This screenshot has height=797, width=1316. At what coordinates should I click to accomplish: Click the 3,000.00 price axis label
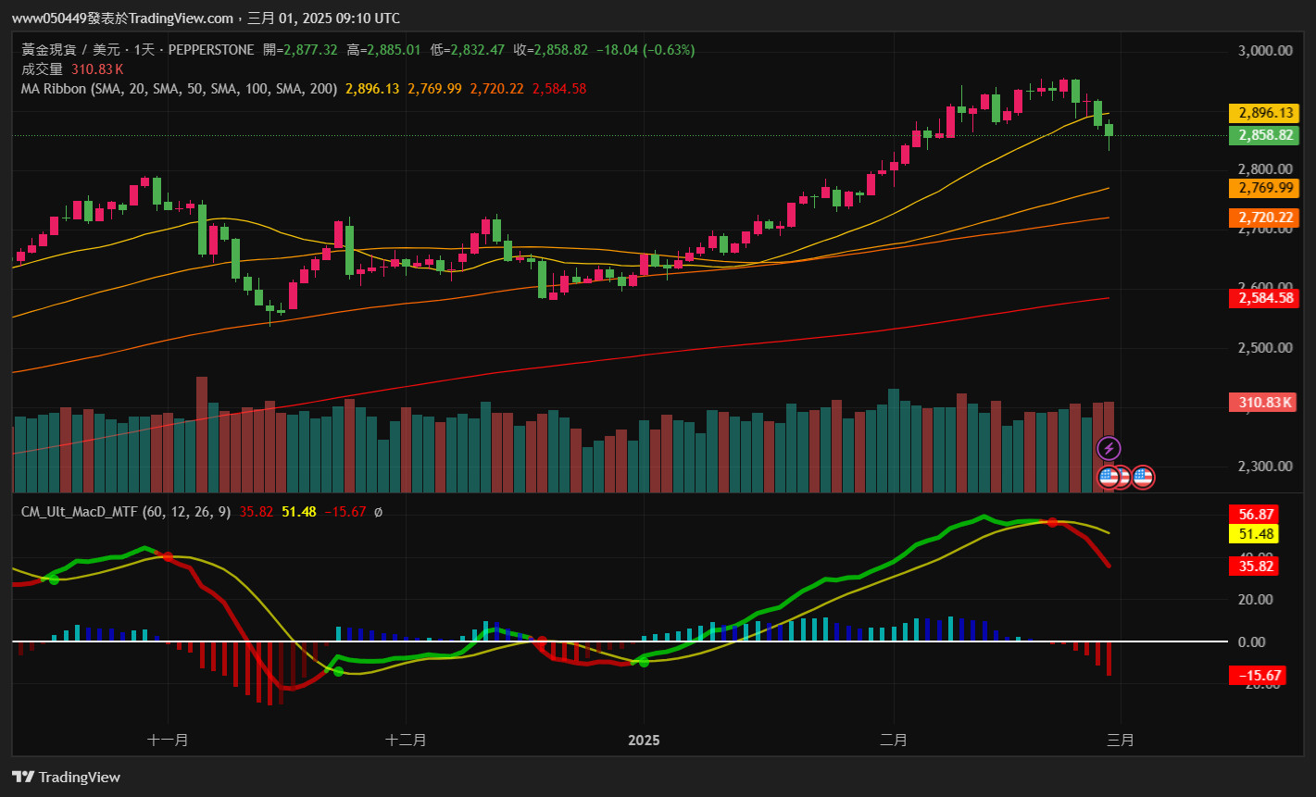(x=1264, y=50)
